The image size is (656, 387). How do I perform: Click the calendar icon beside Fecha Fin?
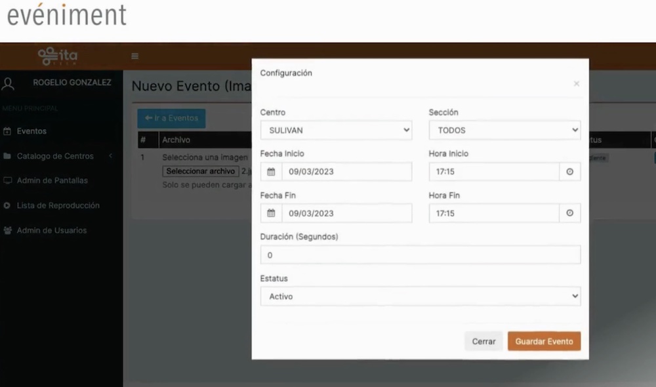pos(271,213)
